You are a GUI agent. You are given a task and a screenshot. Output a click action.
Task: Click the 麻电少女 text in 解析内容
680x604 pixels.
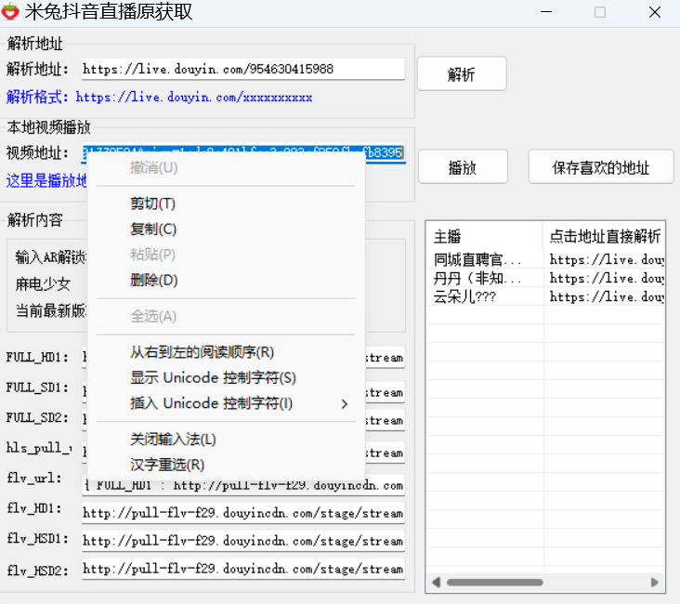pos(43,284)
